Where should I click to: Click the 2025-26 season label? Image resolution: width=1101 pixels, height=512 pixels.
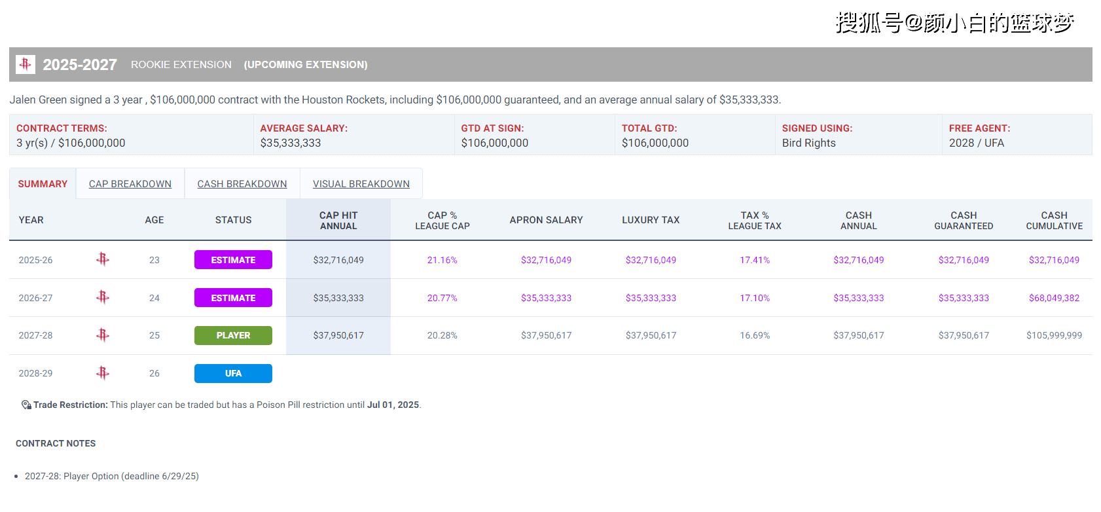pos(35,260)
